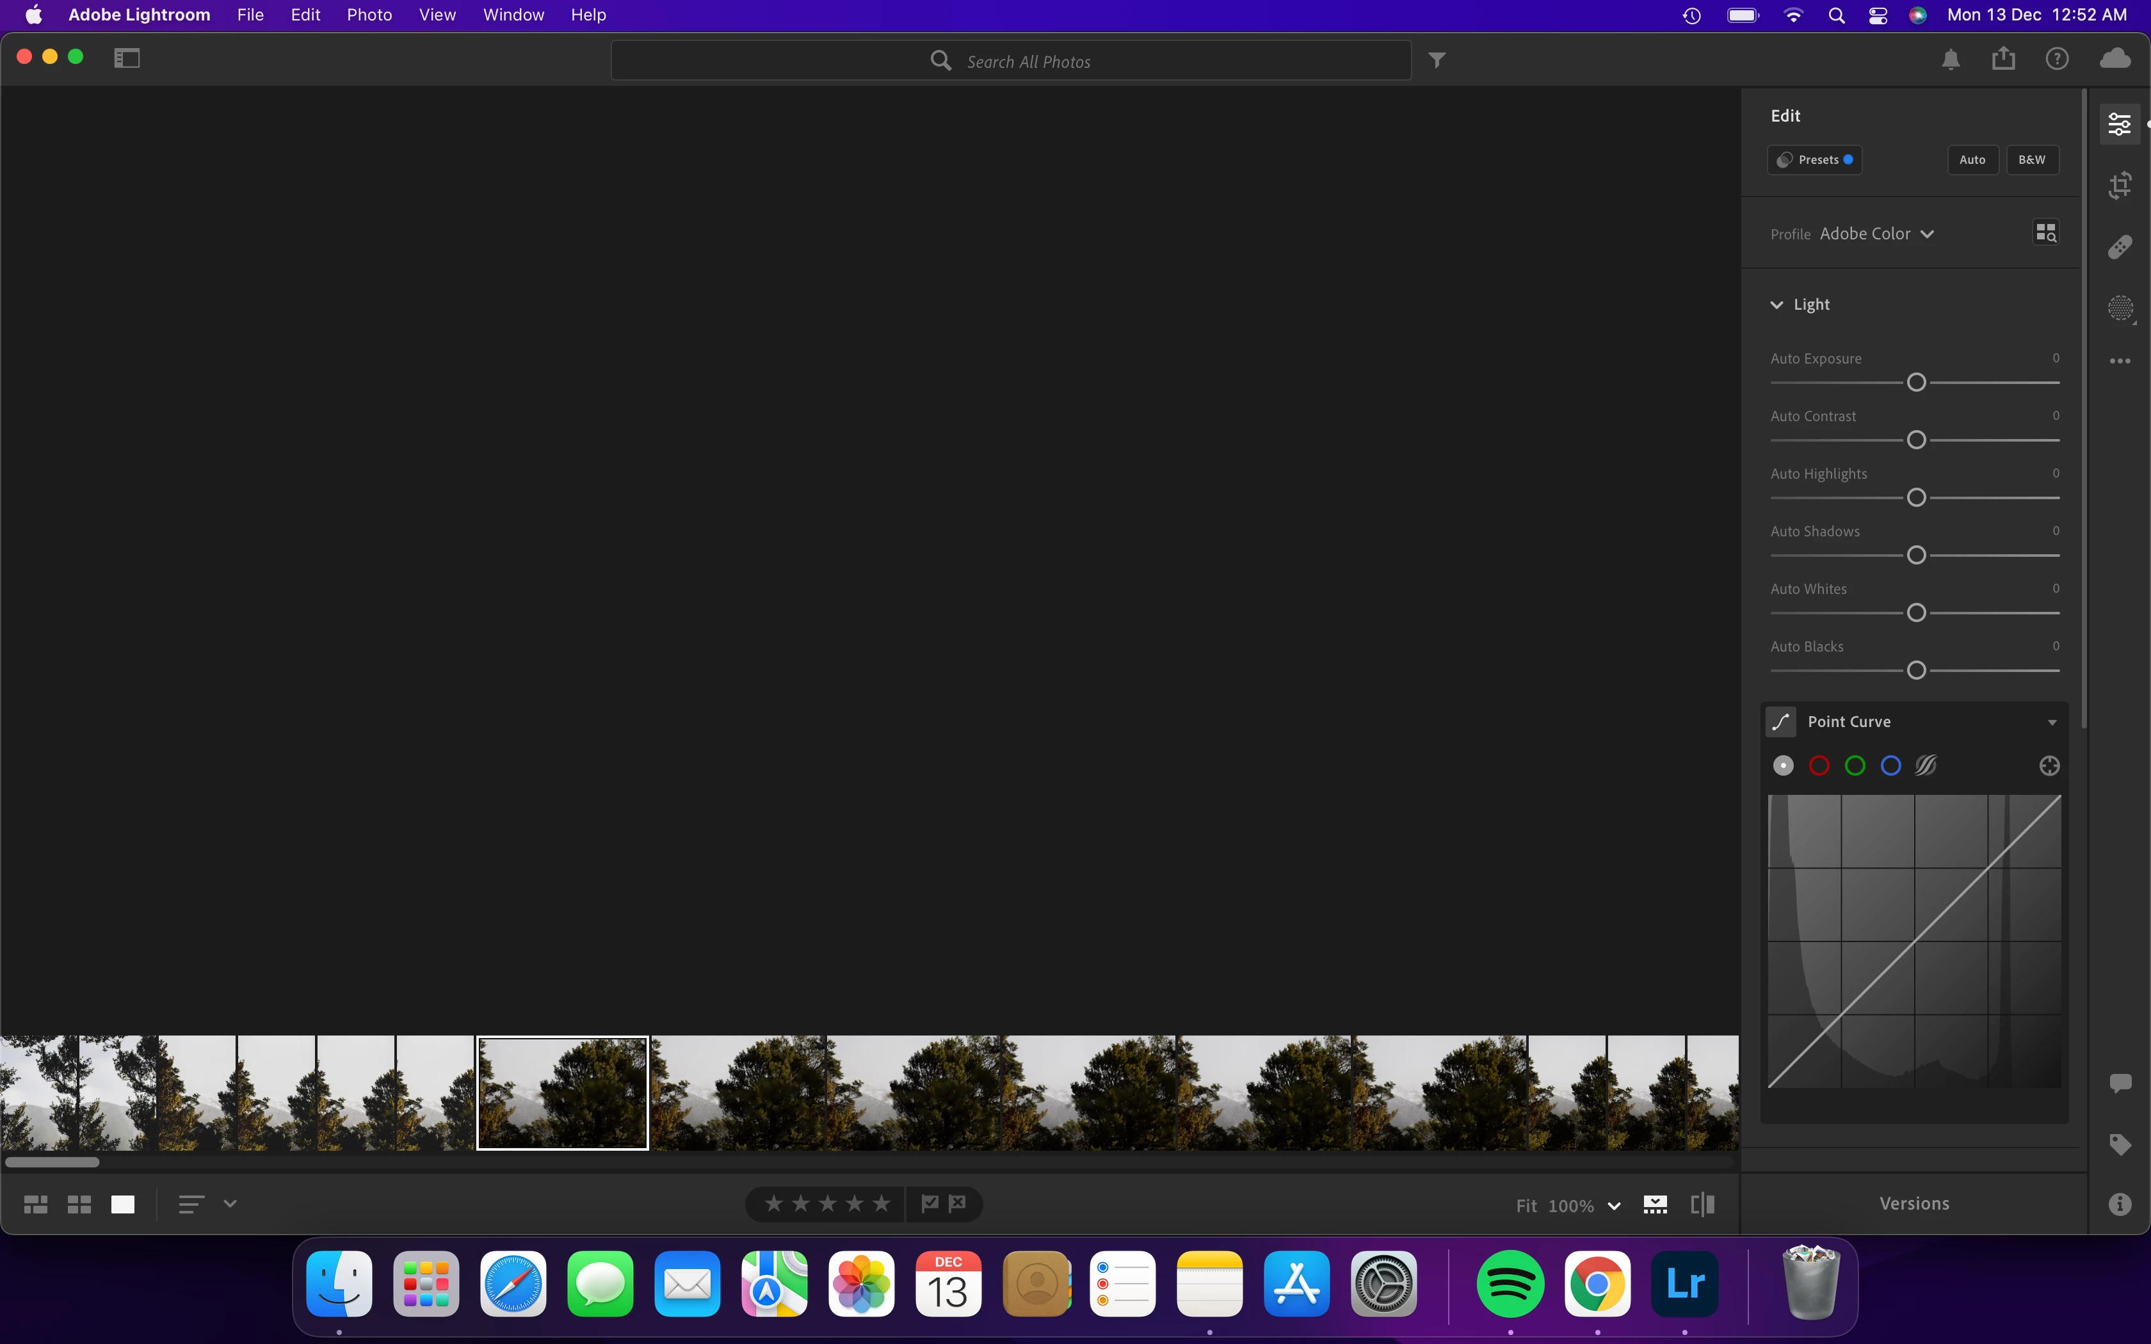This screenshot has width=2151, height=1344.
Task: Open the Point Curve dropdown arrow
Action: 2051,723
